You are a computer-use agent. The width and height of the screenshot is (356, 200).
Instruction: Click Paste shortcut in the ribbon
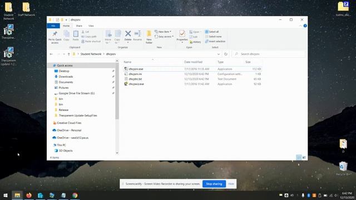tap(91, 42)
